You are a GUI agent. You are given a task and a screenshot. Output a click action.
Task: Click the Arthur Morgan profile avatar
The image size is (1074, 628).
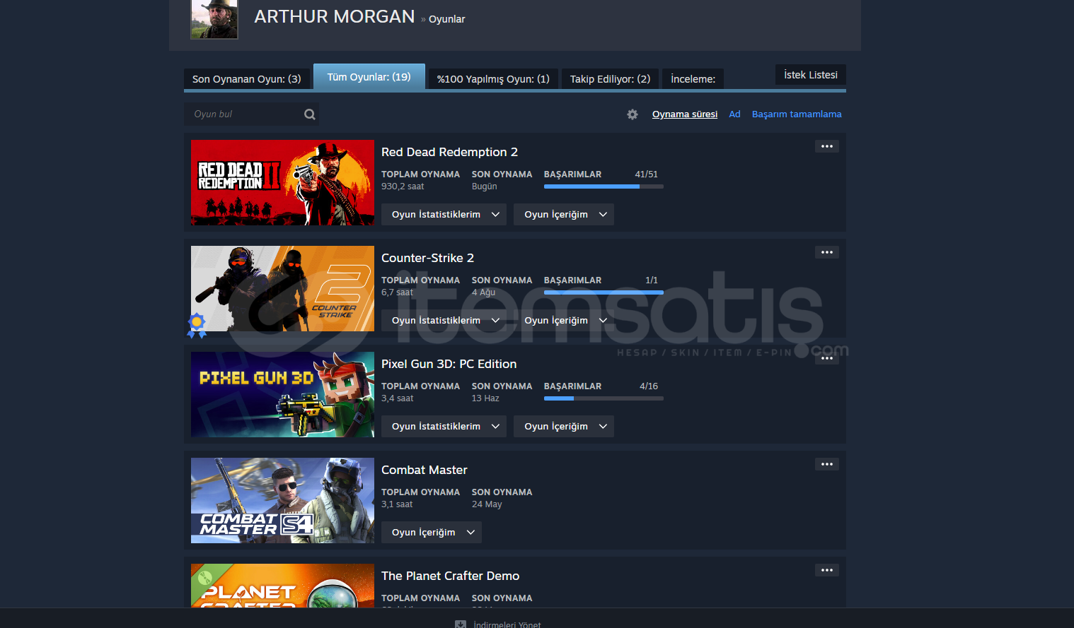tap(214, 19)
